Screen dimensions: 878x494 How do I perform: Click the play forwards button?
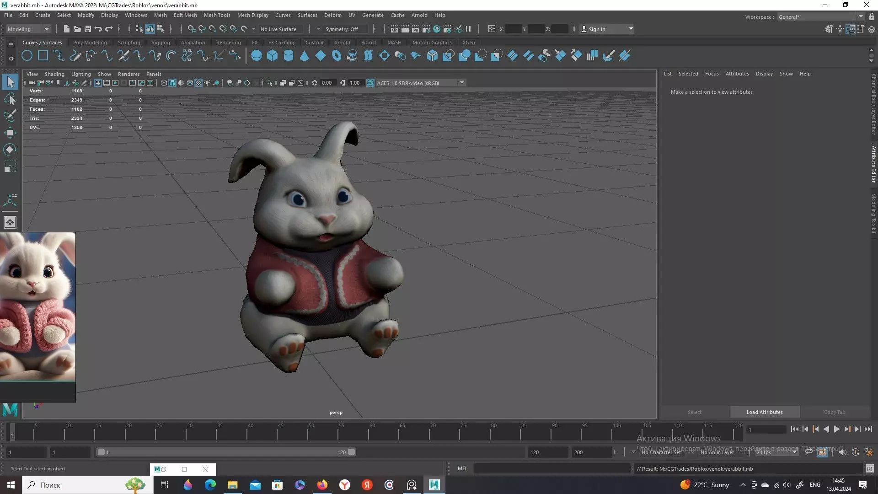coord(837,429)
